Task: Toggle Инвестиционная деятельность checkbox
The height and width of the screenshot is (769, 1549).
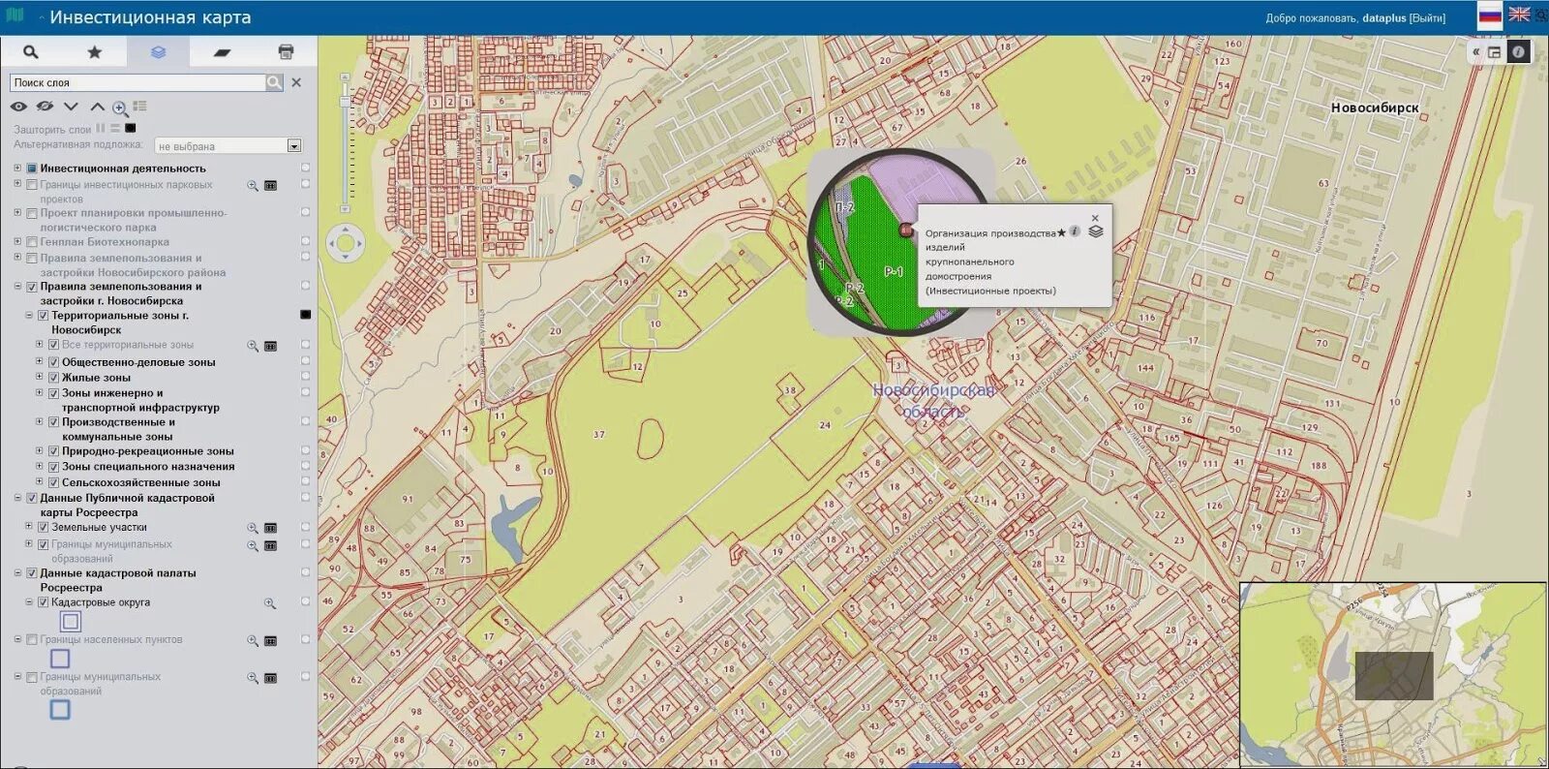Action: click(x=32, y=169)
